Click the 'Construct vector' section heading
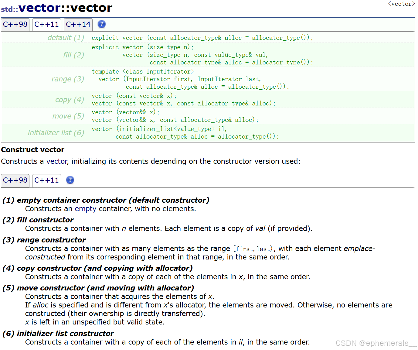 [x=33, y=150]
